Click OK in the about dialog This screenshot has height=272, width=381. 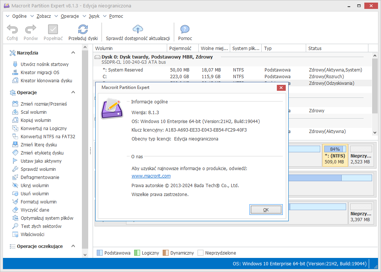266,210
